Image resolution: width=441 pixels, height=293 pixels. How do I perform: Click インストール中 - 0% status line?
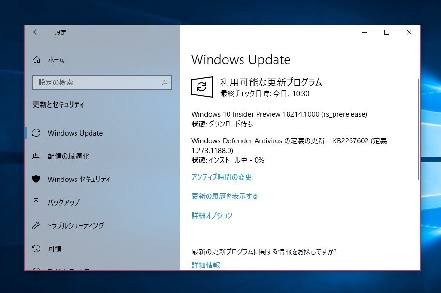click(228, 160)
